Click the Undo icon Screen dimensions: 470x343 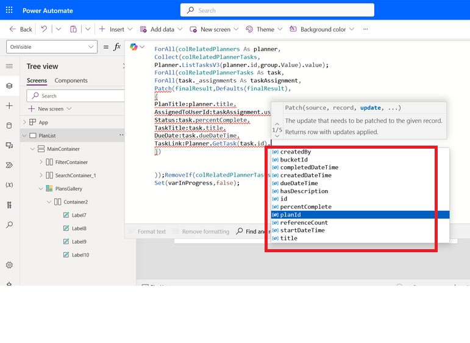coord(44,29)
